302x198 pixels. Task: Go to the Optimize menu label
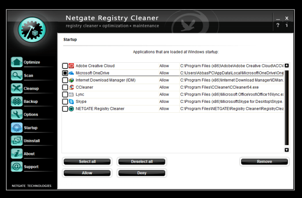[x=32, y=62]
